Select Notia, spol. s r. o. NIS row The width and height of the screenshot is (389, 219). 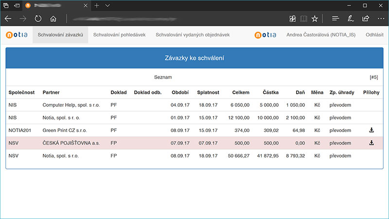[x=194, y=118]
